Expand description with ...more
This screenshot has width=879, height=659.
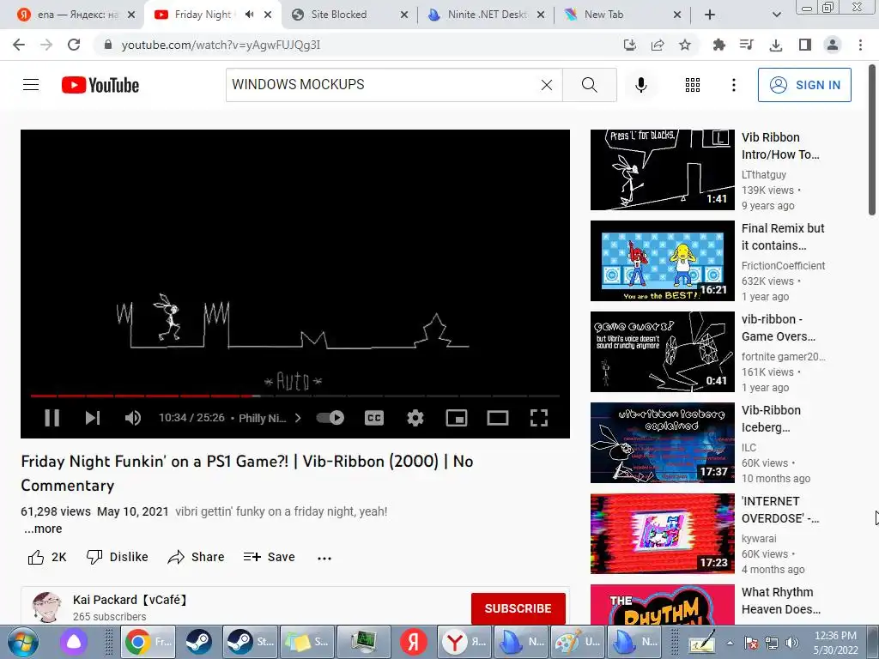[43, 529]
